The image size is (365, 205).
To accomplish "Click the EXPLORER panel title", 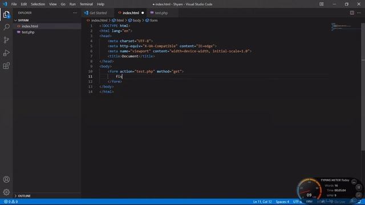I will point(25,13).
